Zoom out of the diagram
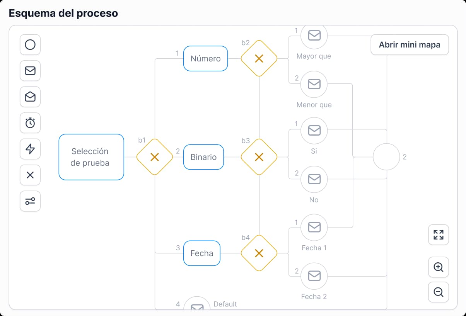The width and height of the screenshot is (466, 316). click(438, 292)
